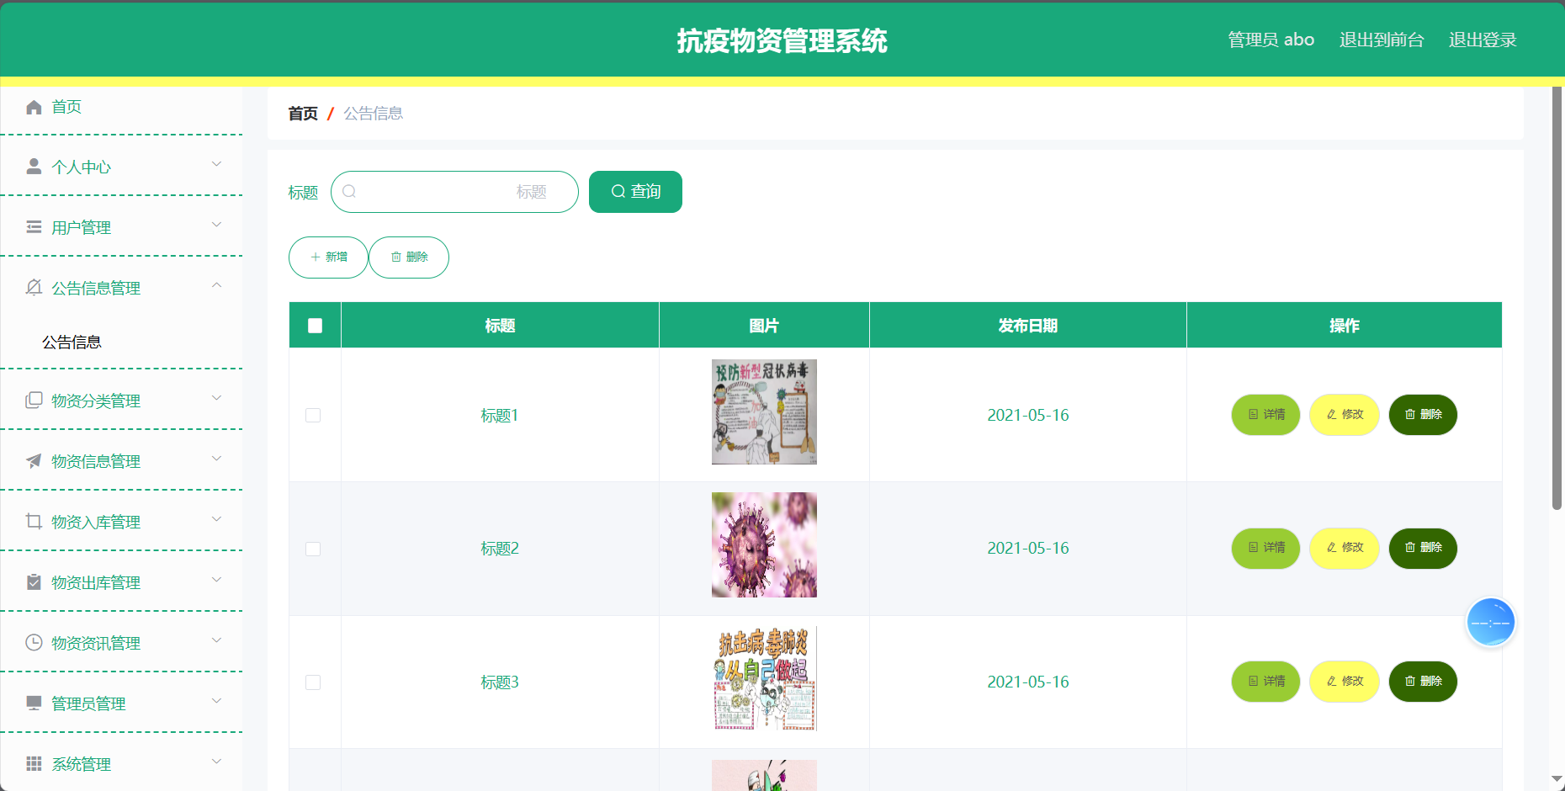Click the monitor icon beside 管理员管理

pos(34,703)
